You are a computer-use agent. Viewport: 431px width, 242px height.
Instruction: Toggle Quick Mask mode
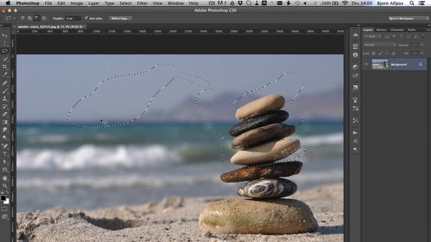5,209
